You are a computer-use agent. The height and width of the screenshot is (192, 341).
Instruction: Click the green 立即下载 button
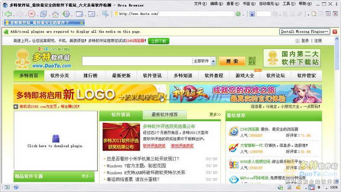click(x=159, y=41)
